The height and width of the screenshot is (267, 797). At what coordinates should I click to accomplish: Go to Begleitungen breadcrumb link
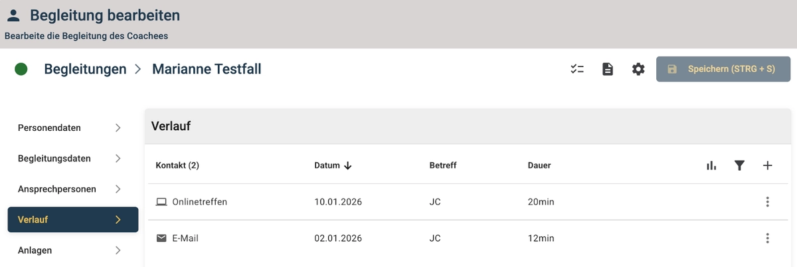(x=85, y=69)
